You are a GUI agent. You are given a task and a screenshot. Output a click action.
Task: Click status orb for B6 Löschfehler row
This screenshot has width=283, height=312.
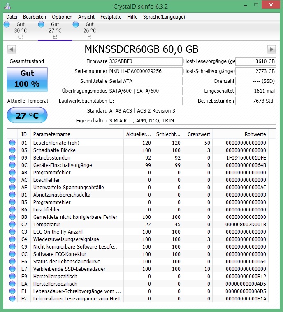point(12,209)
